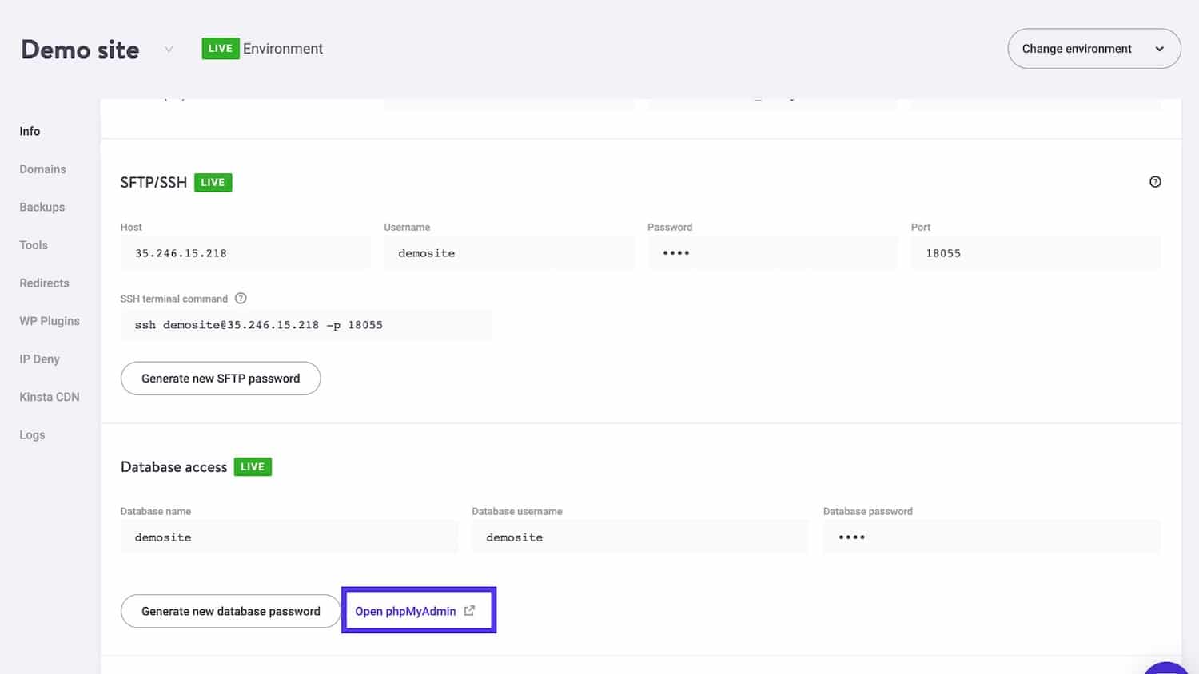Open the IP Deny settings

(x=38, y=359)
